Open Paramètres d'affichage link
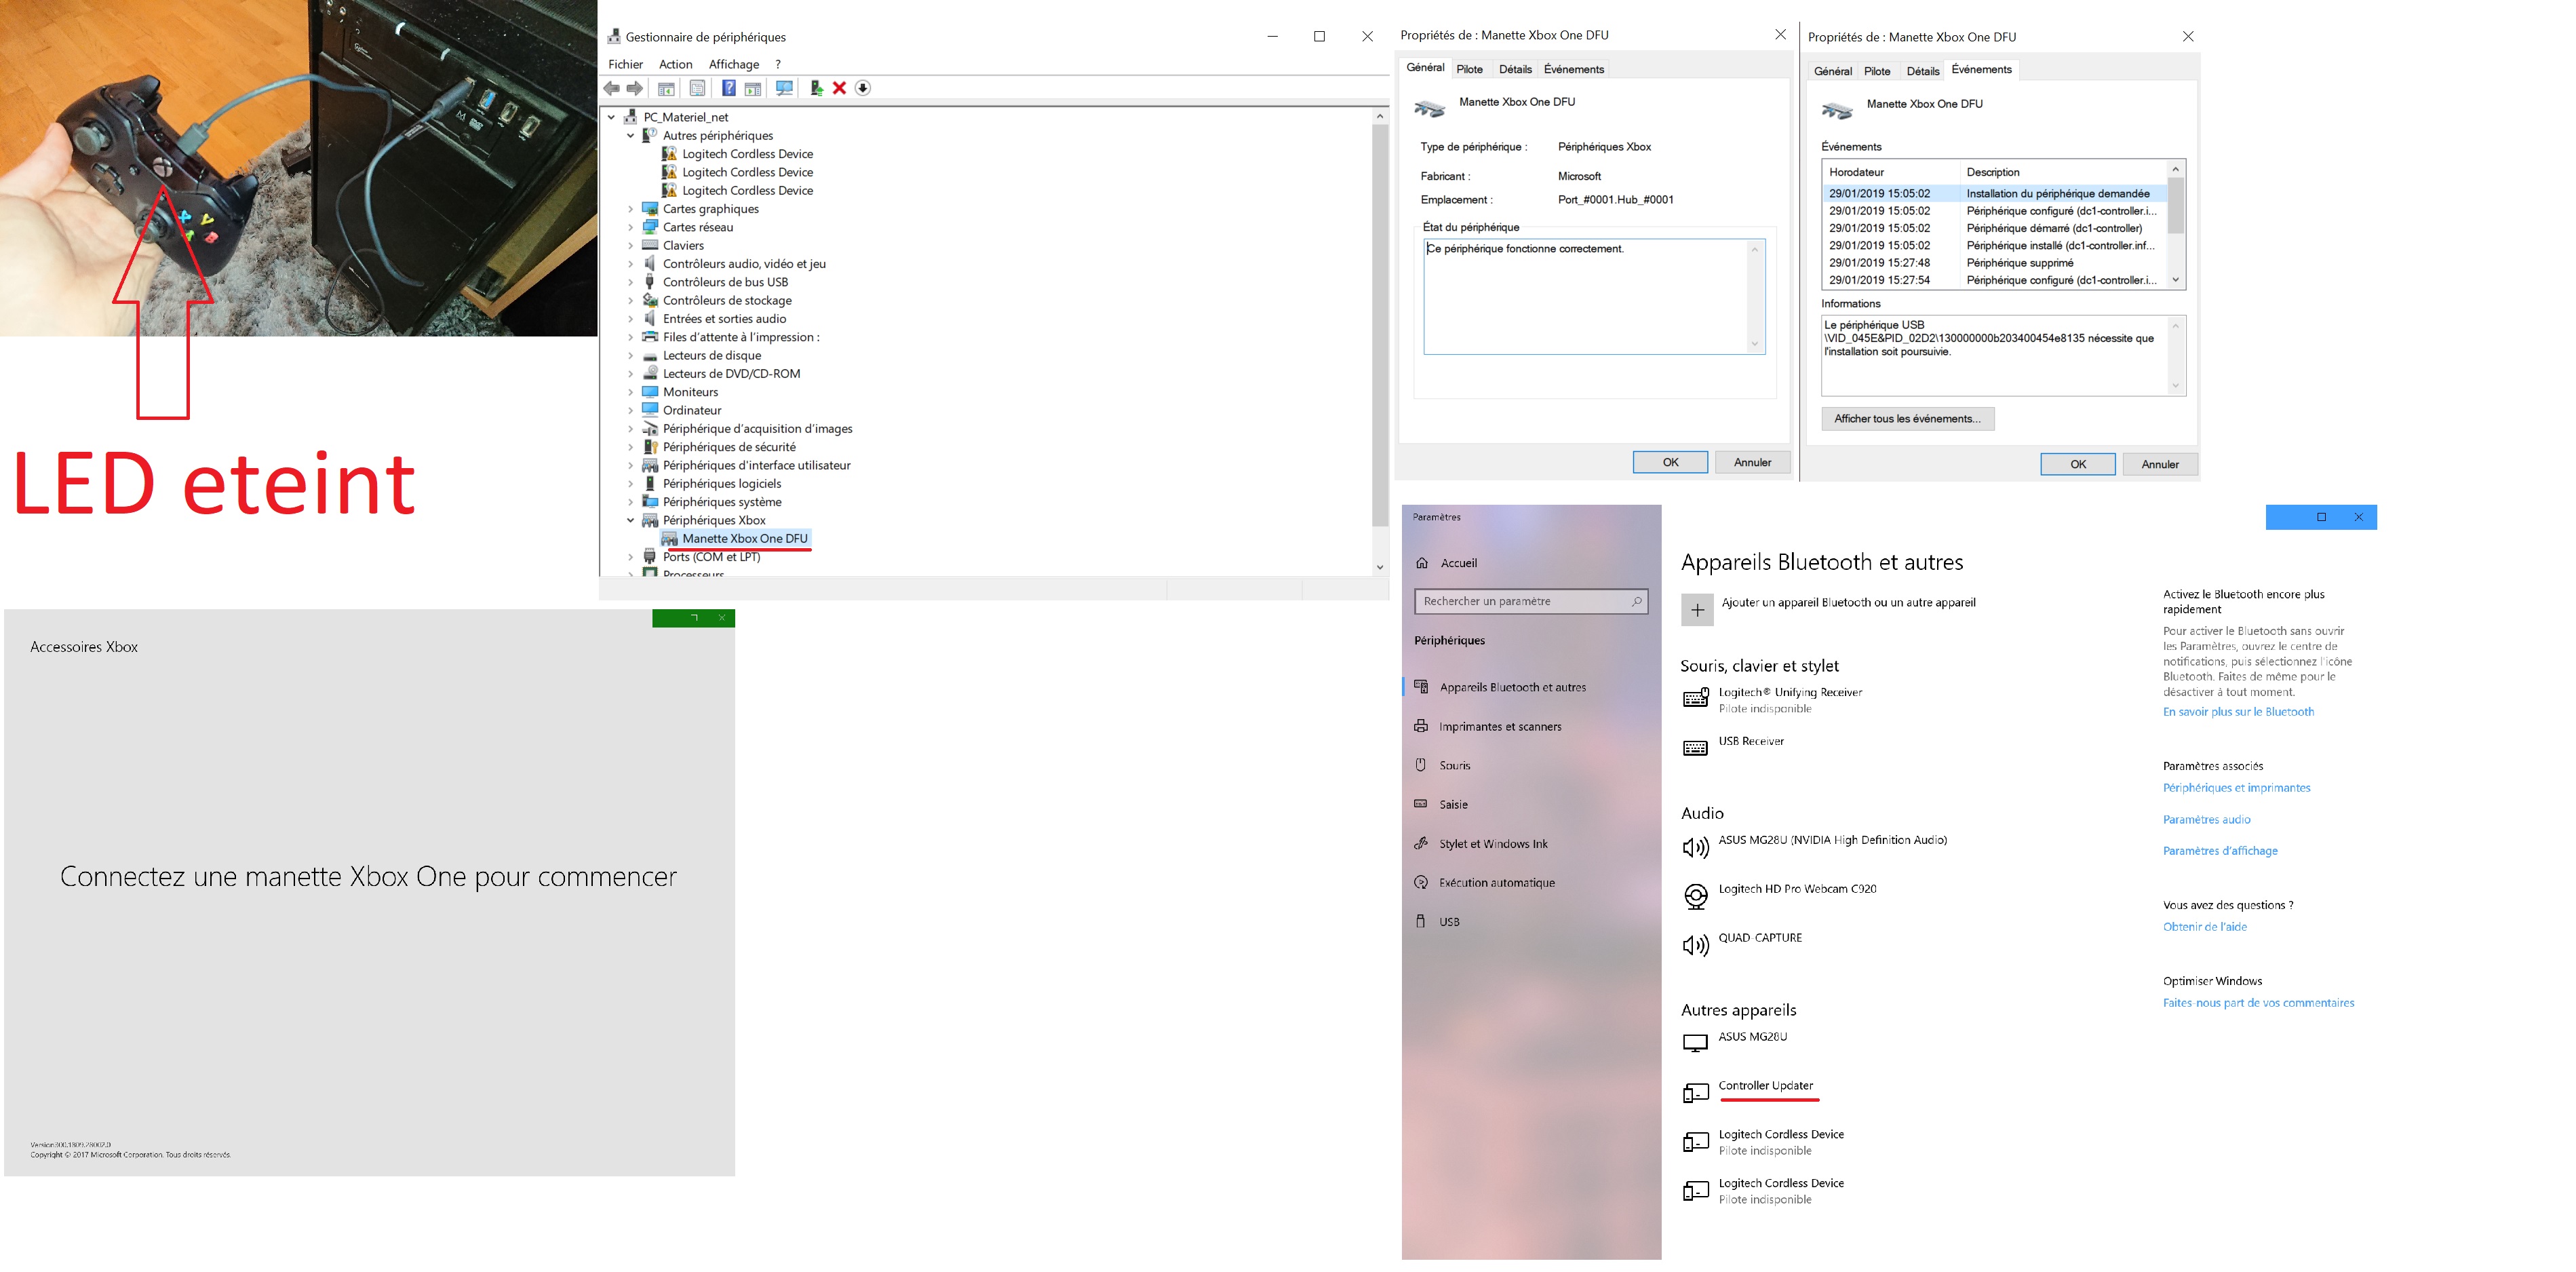2576x1272 pixels. pos(2220,851)
